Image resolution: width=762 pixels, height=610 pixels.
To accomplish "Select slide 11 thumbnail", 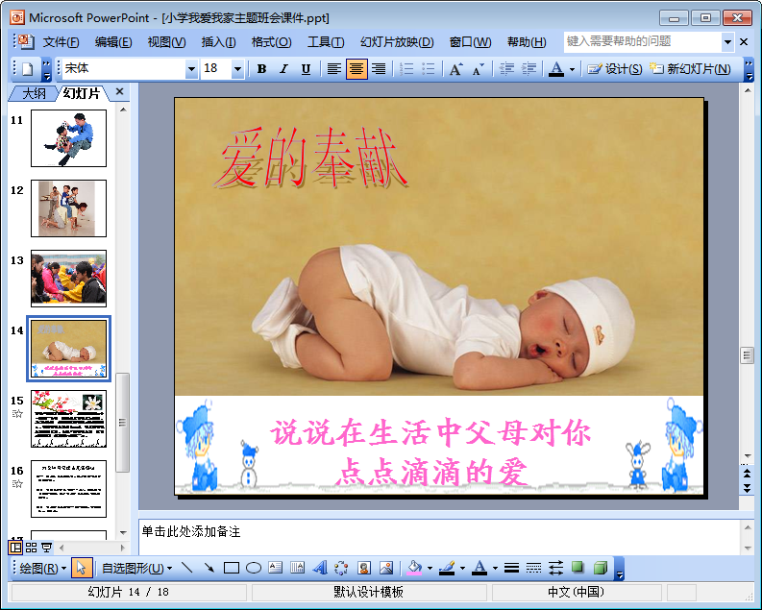I will click(68, 138).
